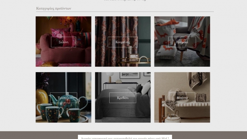Go to the Τραπέζι category label

pyautogui.click(x=63, y=98)
